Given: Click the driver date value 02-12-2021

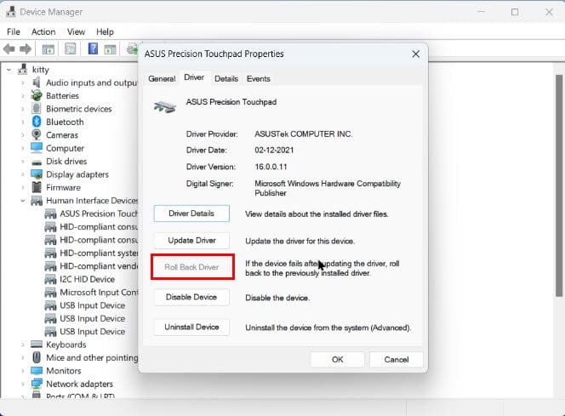Looking at the screenshot, I should click(274, 151).
